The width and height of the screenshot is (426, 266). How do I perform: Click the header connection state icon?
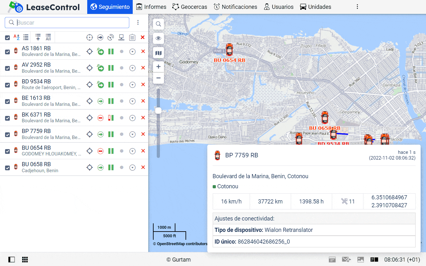coord(111,38)
